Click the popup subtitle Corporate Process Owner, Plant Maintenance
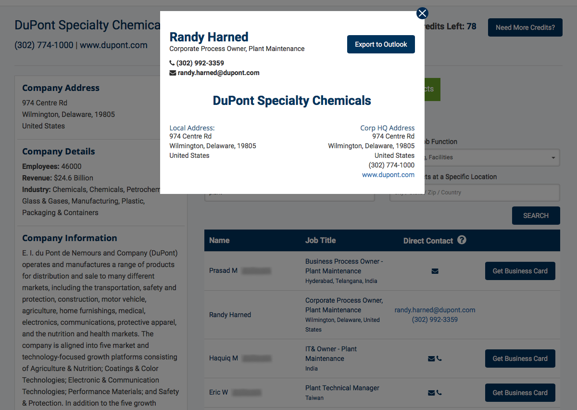Screen dimensions: 577x410 tap(237, 49)
